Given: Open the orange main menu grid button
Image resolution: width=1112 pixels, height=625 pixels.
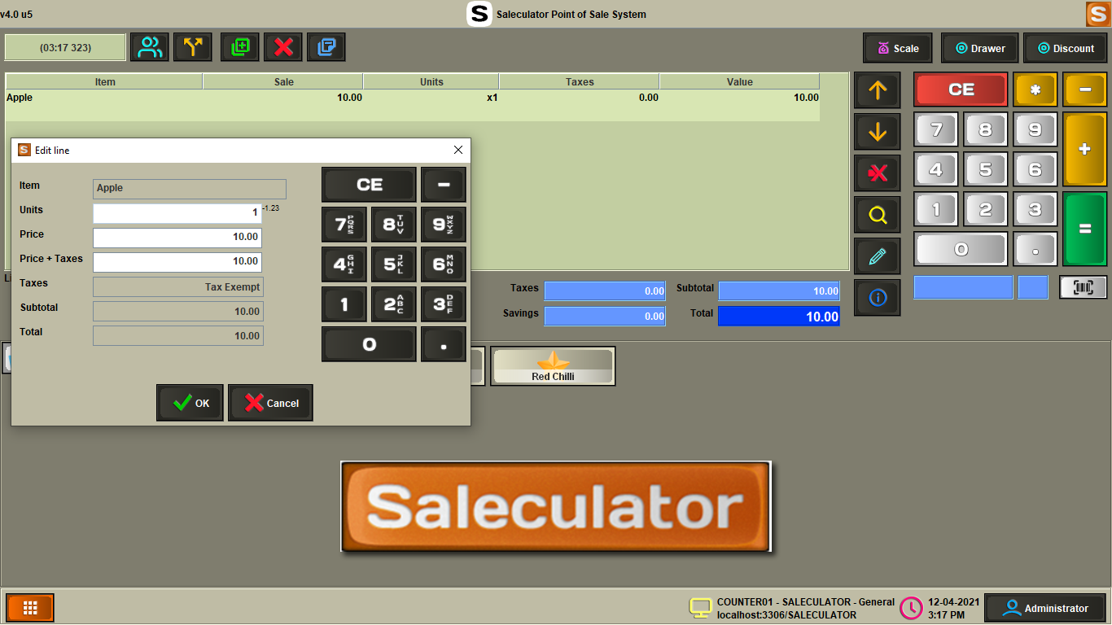Looking at the screenshot, I should pyautogui.click(x=30, y=608).
